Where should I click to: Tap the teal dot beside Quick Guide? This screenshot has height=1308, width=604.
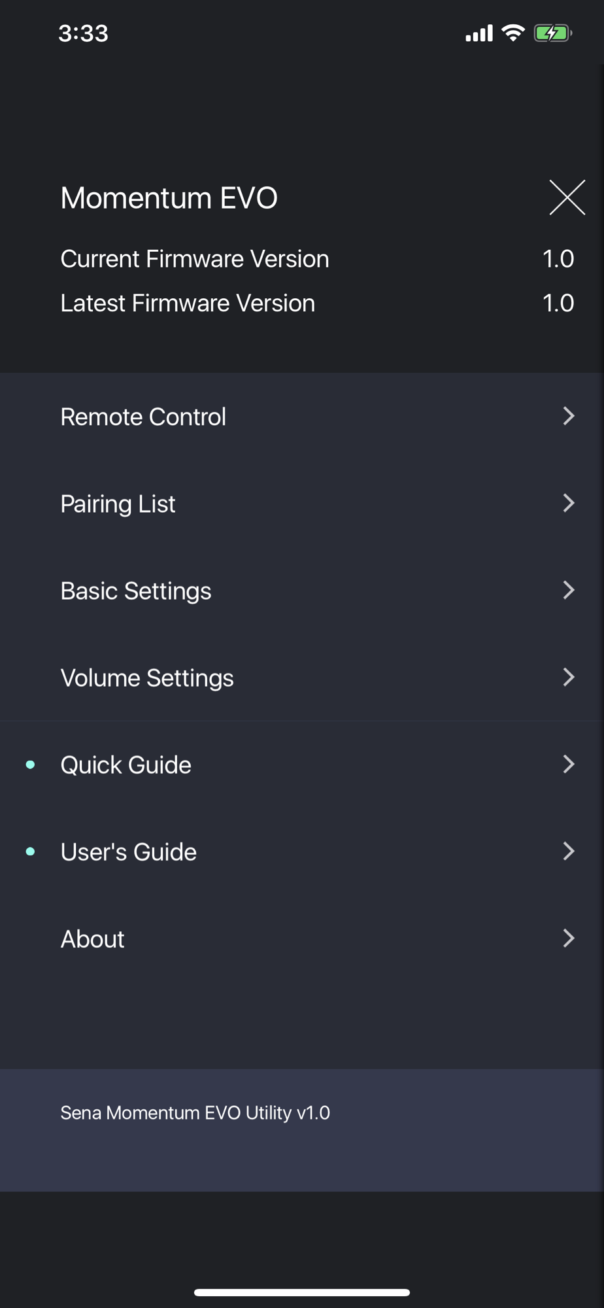coord(30,765)
